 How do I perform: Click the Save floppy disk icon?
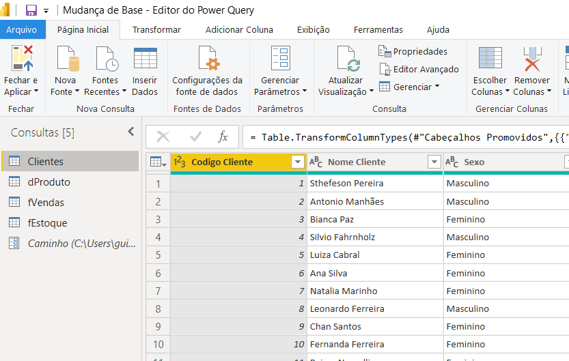[x=31, y=10]
